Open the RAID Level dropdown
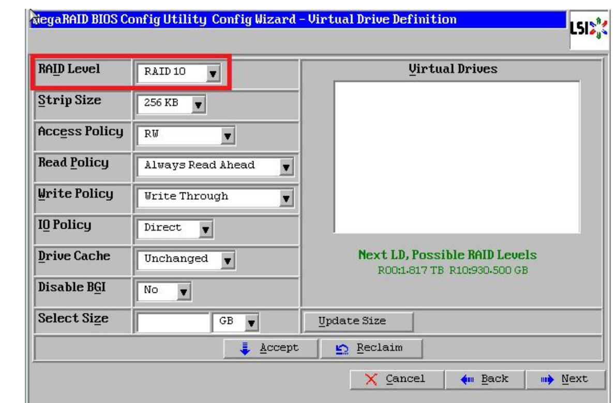 point(178,73)
